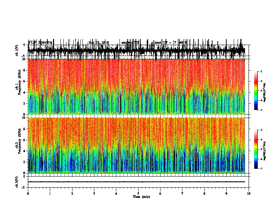280x217 pixels.
Task: Click the 'VLF Spectra' title text
Action: tap(40, 43)
